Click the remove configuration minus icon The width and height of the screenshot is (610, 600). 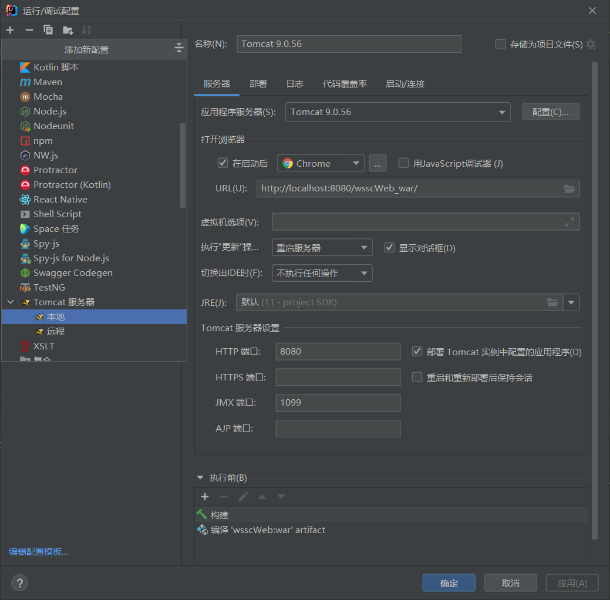pyautogui.click(x=29, y=30)
